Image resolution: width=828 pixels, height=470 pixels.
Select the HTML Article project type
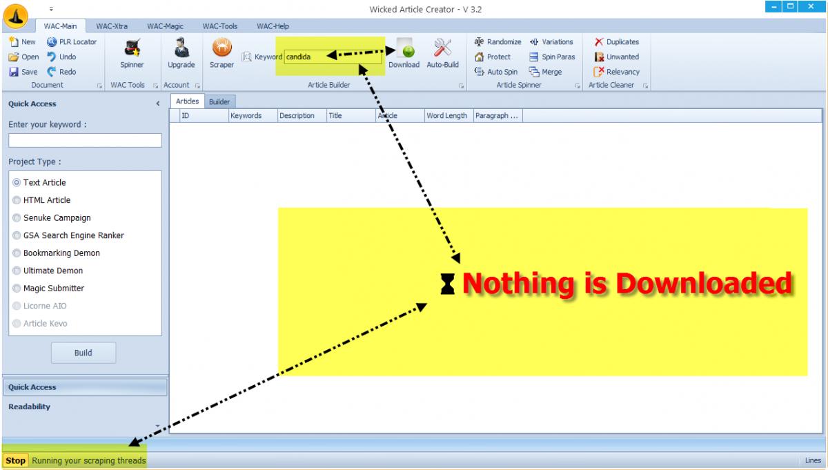pos(41,200)
